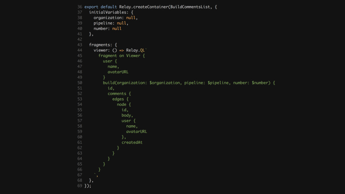Click the '$number)' variable on line 50

[x=261, y=83]
